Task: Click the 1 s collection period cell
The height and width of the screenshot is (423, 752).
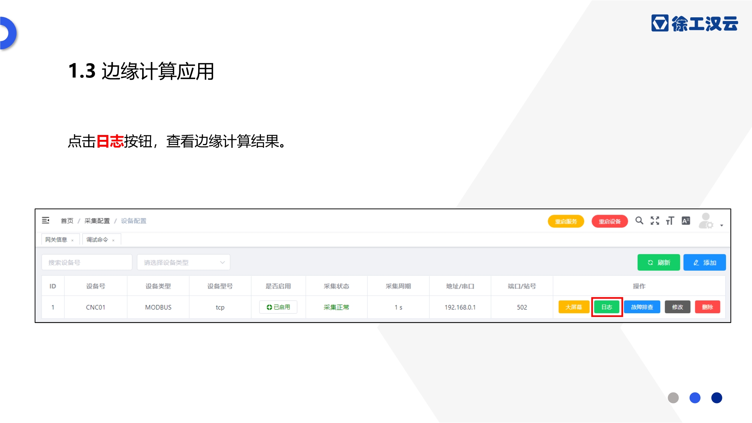Action: (x=399, y=307)
